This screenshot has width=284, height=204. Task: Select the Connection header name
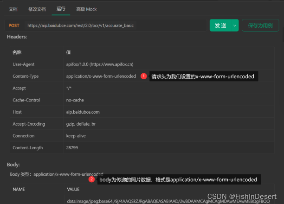24,136
